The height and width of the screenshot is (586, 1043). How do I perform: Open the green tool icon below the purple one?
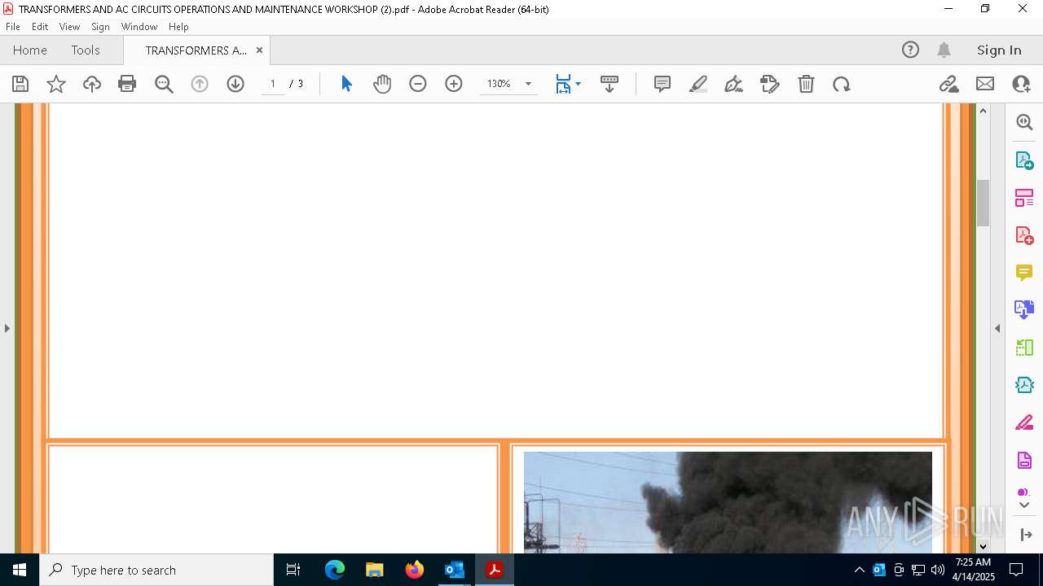(x=1024, y=348)
